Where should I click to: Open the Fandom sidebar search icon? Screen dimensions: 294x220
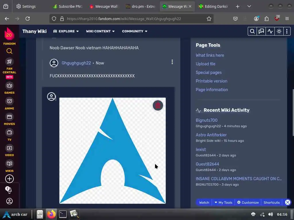click(x=9, y=51)
